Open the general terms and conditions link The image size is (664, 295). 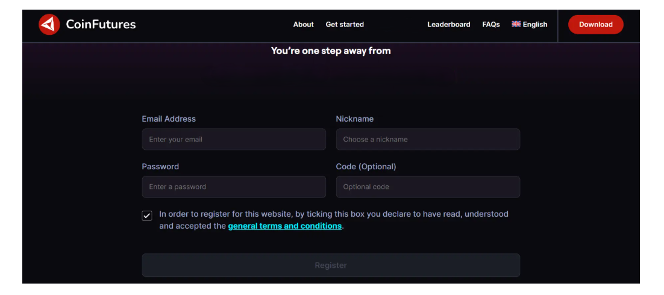click(x=284, y=226)
